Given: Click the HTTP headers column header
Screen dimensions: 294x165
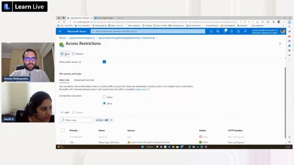Looking at the screenshot, I should click(x=235, y=130).
